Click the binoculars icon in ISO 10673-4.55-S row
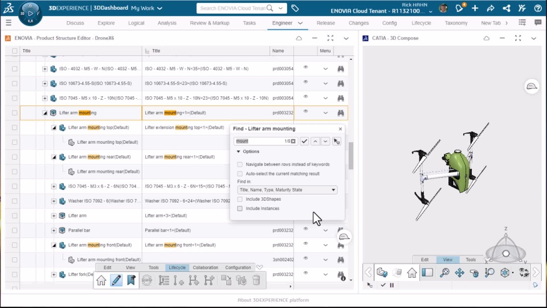 (x=341, y=83)
